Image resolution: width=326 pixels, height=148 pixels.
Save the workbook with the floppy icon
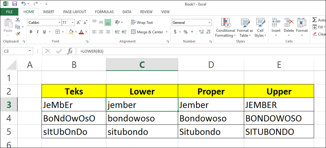[x=14, y=4]
